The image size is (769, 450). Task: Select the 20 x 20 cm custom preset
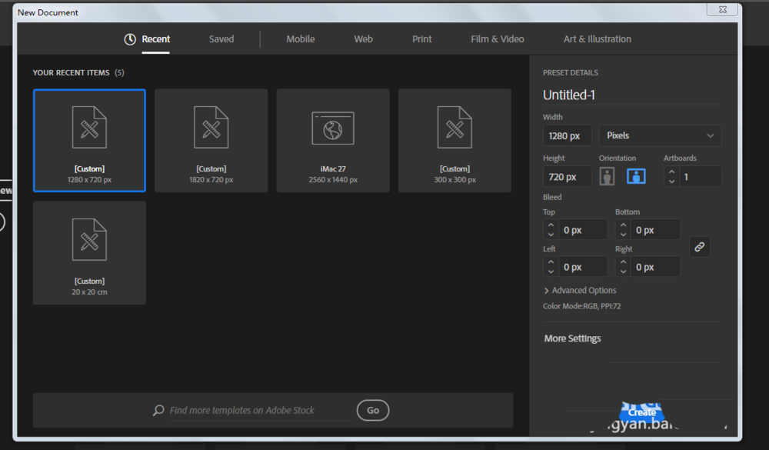click(89, 253)
